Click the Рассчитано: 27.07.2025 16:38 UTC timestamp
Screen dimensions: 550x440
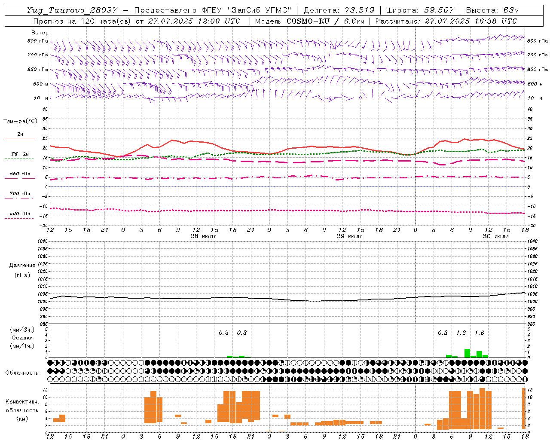tap(446, 21)
